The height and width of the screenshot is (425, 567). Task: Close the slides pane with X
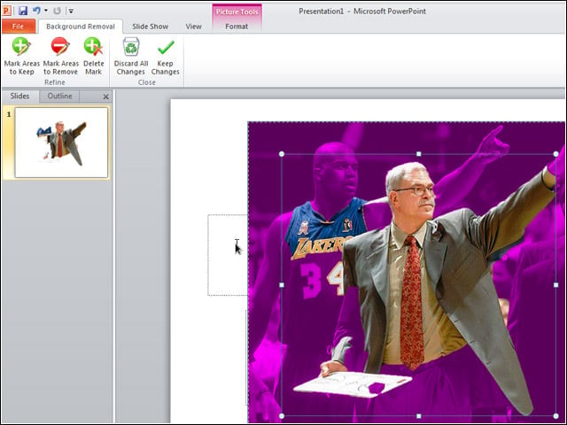point(106,97)
